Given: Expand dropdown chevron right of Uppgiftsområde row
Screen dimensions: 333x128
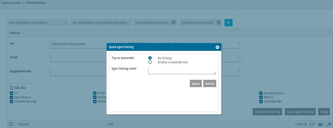Looking at the screenshot, I should [239, 71].
